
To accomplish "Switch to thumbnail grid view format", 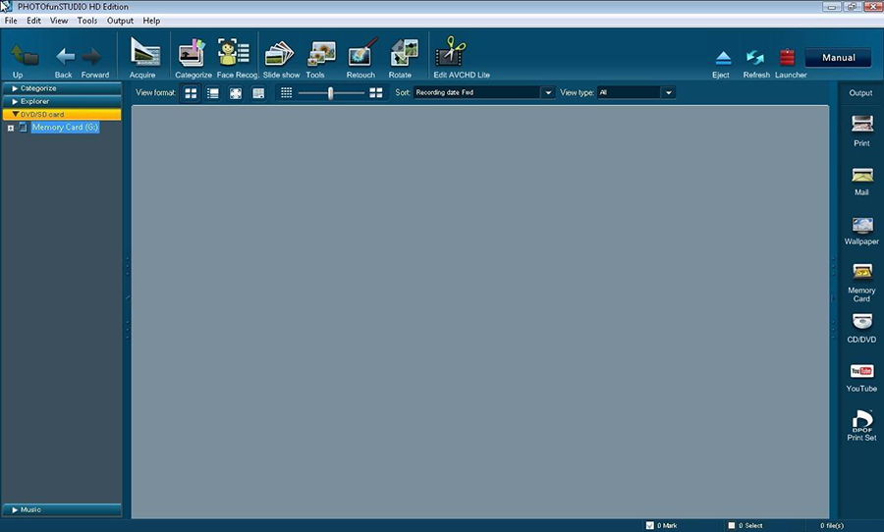I will pos(192,93).
